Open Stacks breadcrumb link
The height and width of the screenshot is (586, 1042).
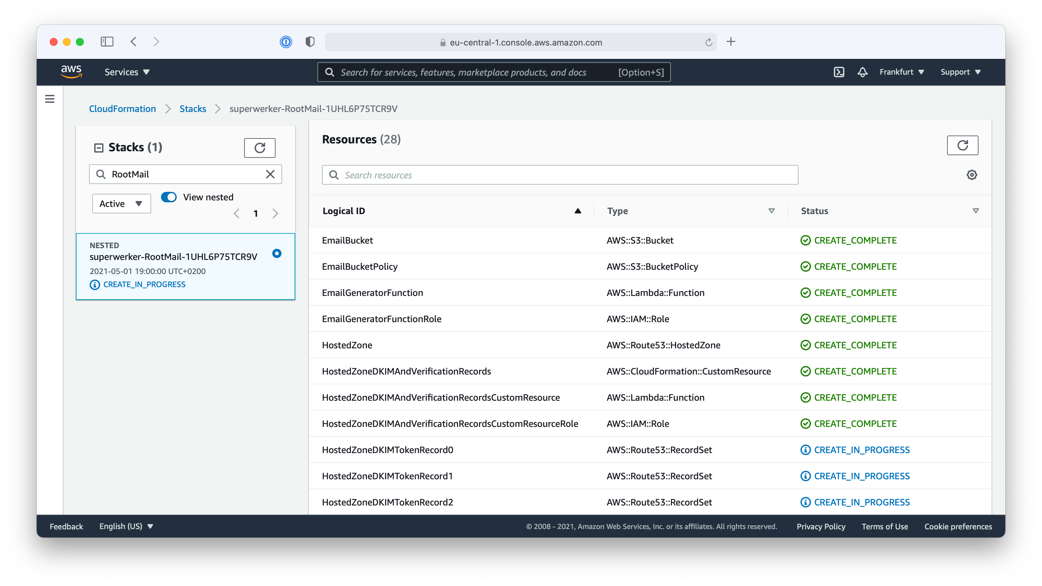point(192,108)
